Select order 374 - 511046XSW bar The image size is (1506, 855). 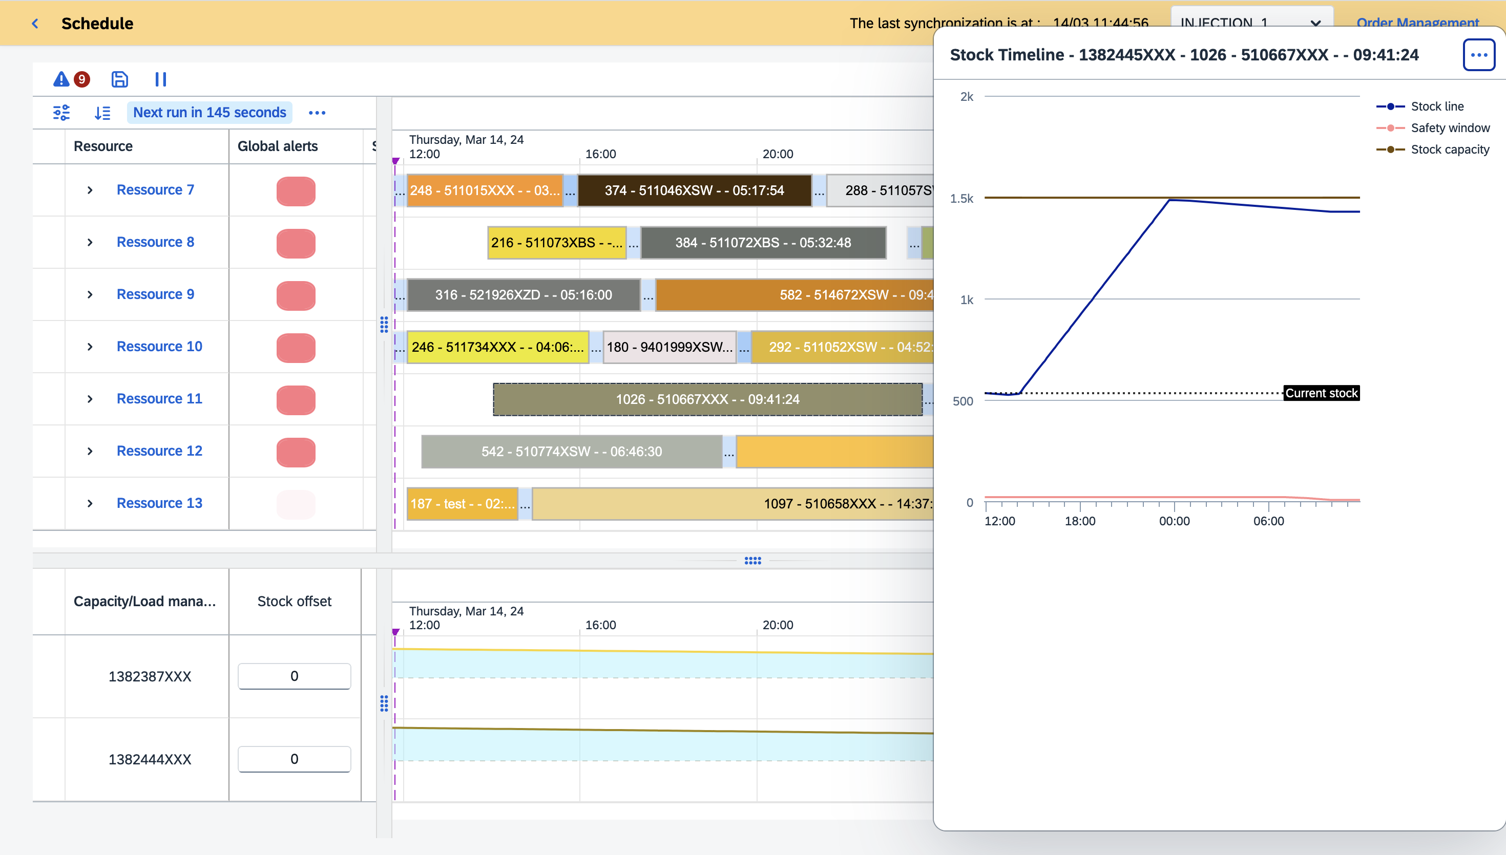[694, 190]
